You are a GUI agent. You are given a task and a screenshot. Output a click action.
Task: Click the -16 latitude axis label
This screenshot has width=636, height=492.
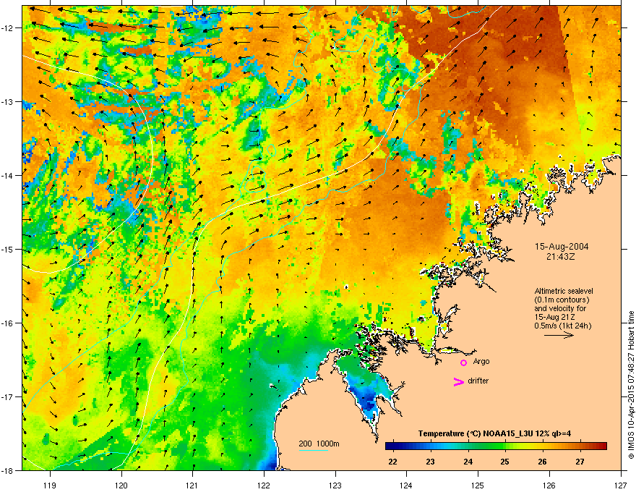7,323
